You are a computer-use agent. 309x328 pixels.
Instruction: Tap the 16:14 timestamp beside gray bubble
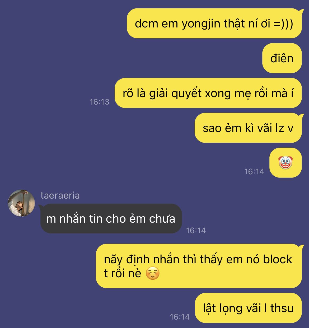pyautogui.click(x=196, y=230)
